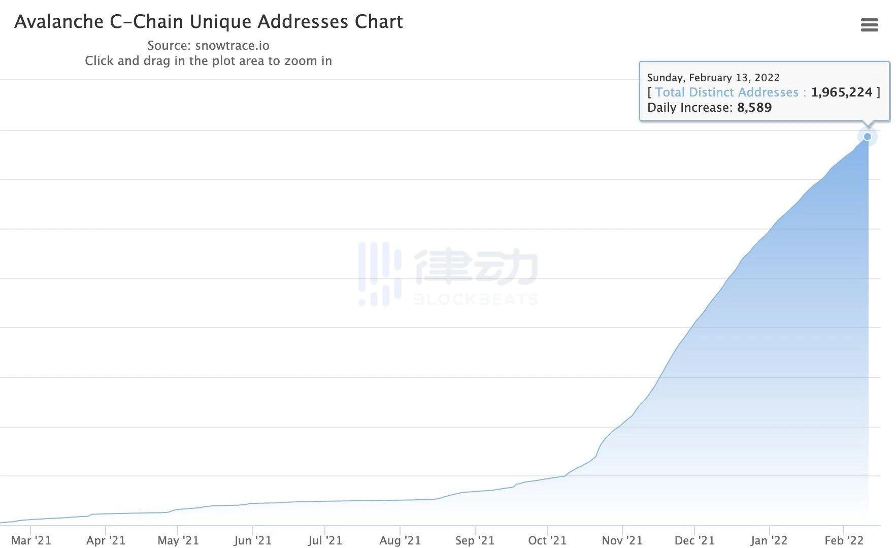Click the Oct '21 axis label
The image size is (896, 548).
pos(547,540)
